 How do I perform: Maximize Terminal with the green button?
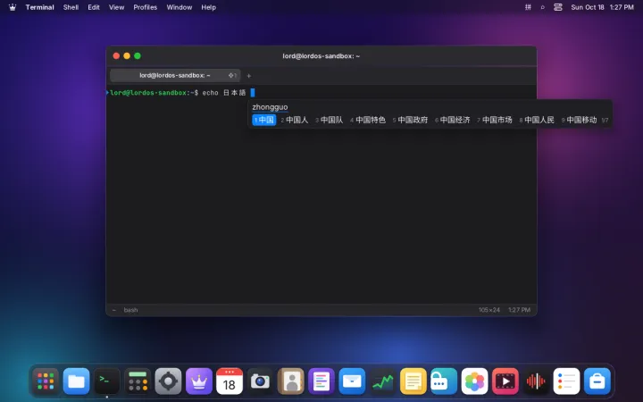[138, 55]
